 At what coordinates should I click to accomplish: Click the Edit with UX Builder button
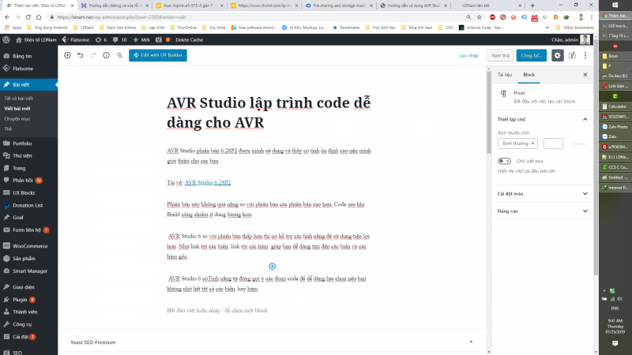(158, 55)
